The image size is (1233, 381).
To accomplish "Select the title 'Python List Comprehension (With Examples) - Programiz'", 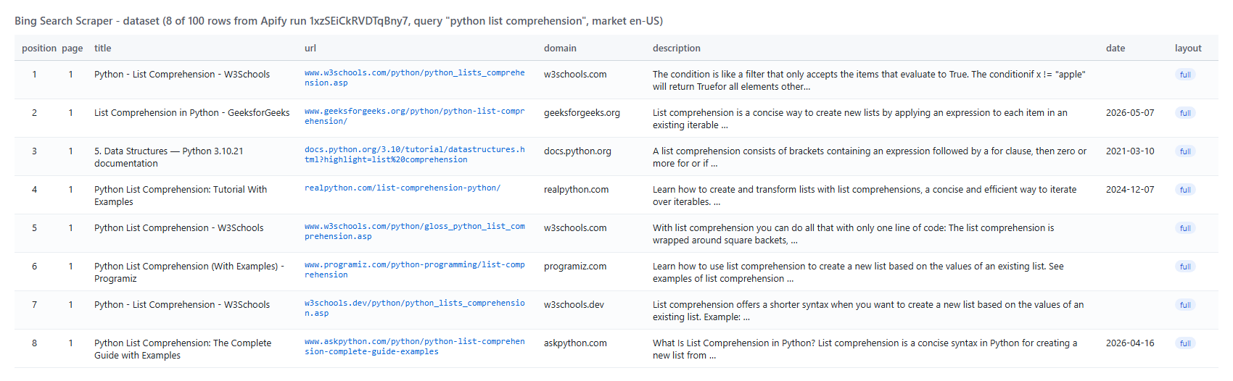I will [x=189, y=272].
